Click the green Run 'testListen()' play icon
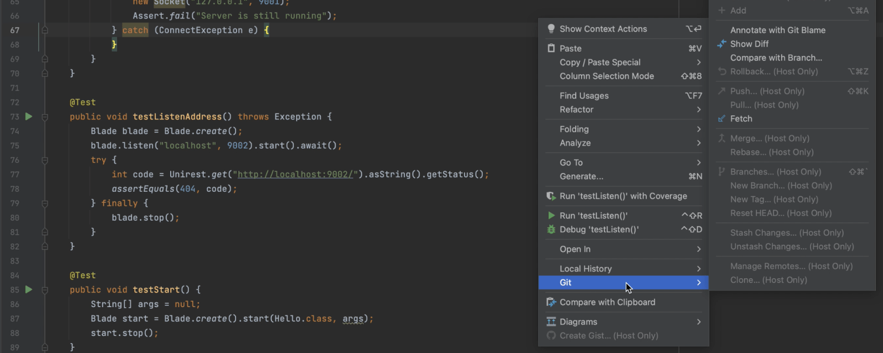The width and height of the screenshot is (883, 353). pos(551,215)
